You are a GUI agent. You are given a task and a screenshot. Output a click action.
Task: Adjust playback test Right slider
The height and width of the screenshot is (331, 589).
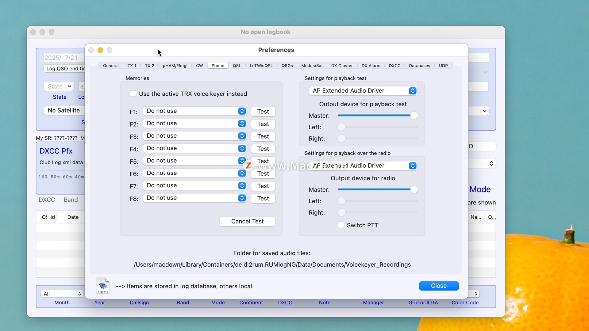pyautogui.click(x=378, y=139)
